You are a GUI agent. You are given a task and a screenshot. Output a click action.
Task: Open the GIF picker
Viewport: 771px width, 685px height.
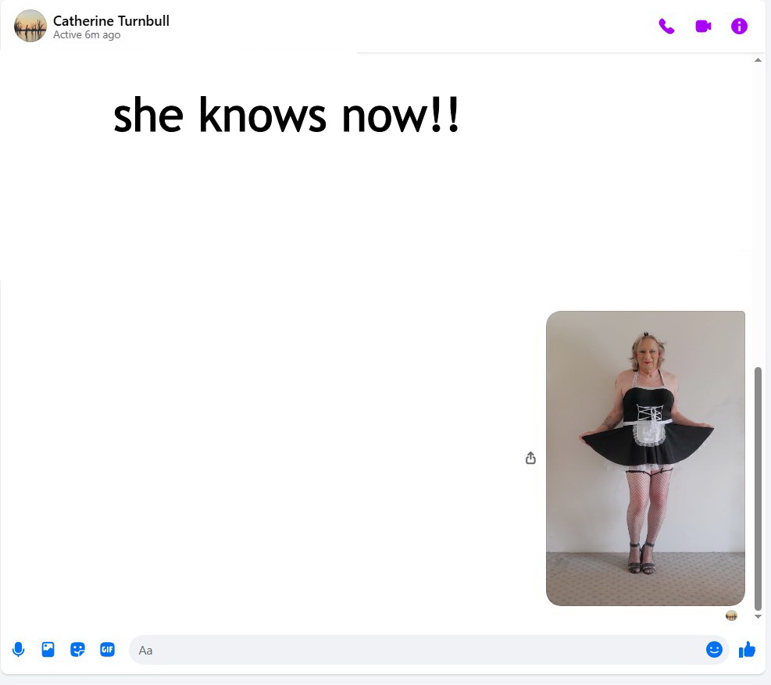107,650
